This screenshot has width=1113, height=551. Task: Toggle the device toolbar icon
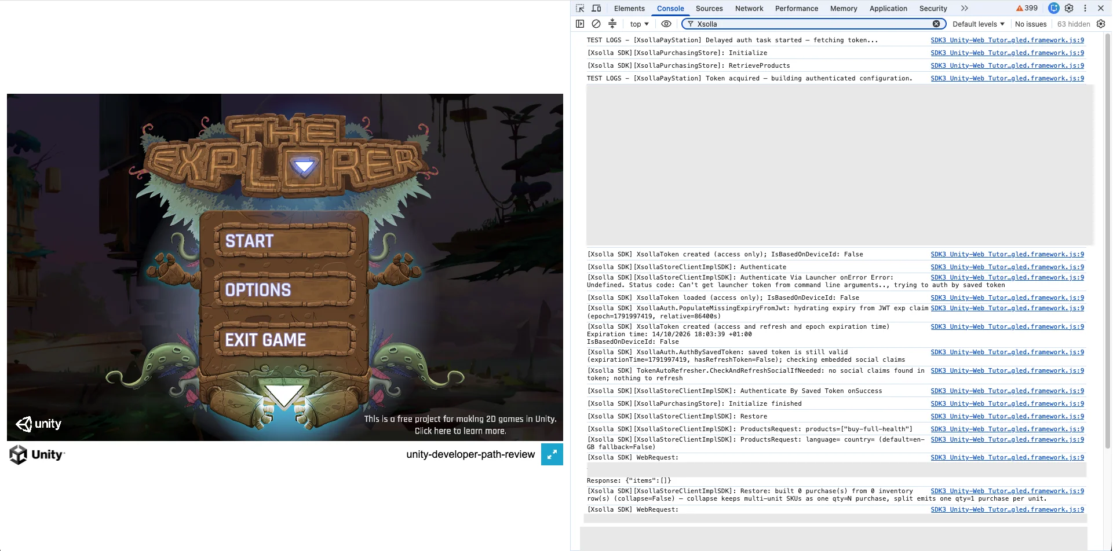(596, 8)
